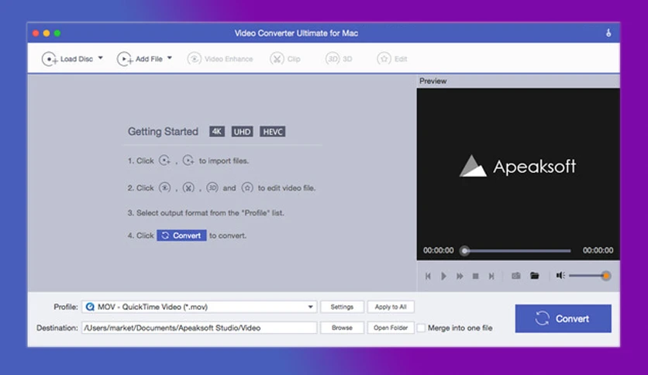The width and height of the screenshot is (648, 375).
Task: Click the Preview panel label
Action: click(433, 81)
